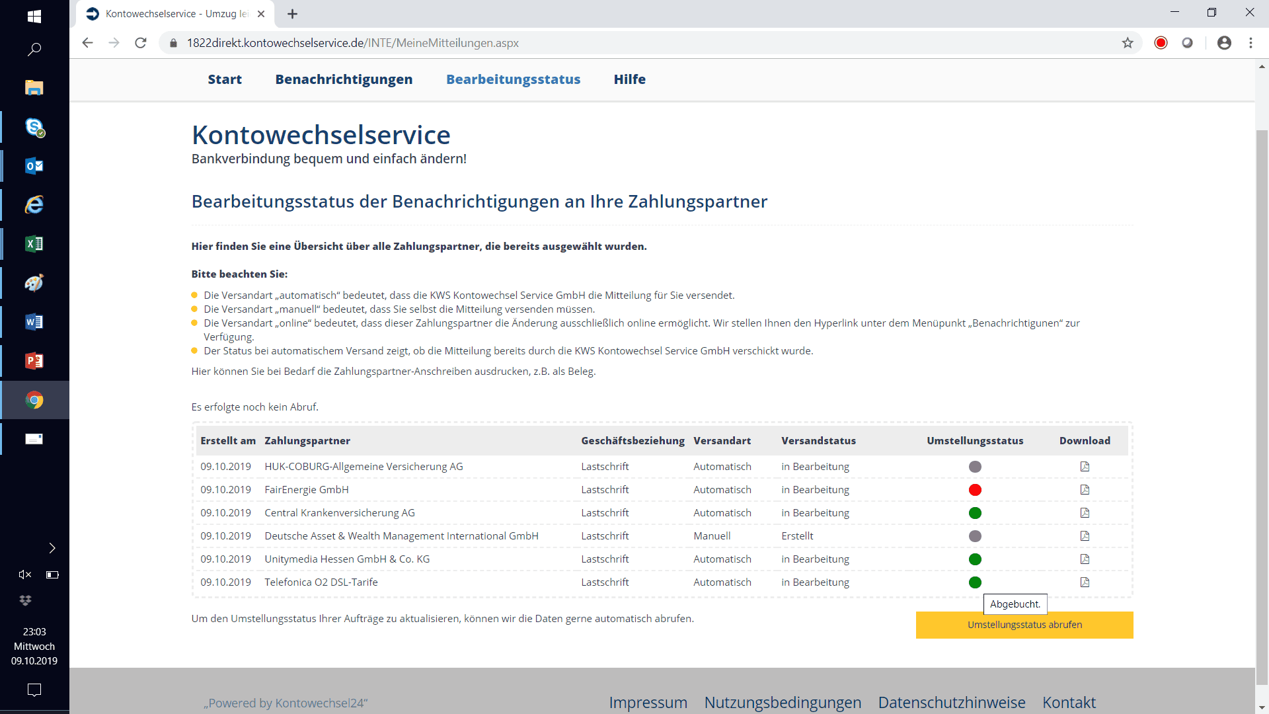Viewport: 1269px width, 714px height.
Task: Select the Telefonica O2 DSL-Tarife payee name
Action: coord(321,582)
